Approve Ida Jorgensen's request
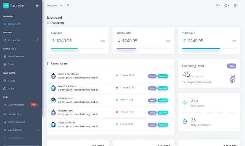The height and width of the screenshot is (146, 245). point(163,113)
